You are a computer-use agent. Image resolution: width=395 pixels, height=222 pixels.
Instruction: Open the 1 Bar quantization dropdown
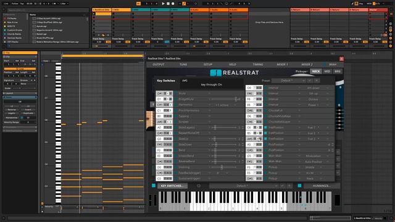pos(64,4)
